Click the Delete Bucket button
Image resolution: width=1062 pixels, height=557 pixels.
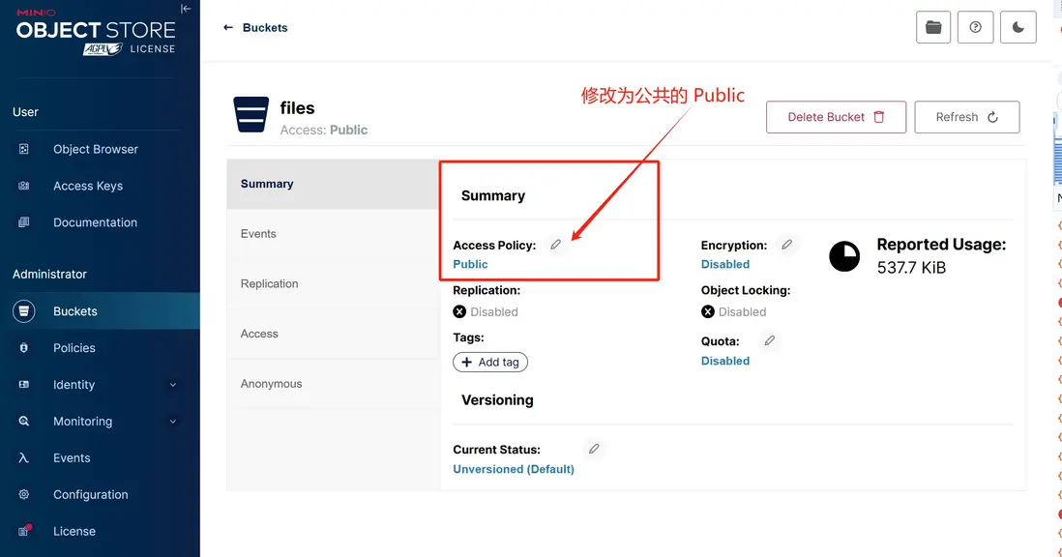(836, 117)
